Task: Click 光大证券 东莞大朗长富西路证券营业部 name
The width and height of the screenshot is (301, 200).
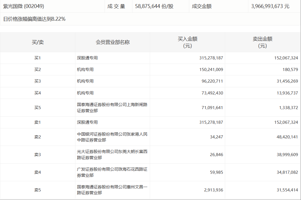Action: click(112, 155)
